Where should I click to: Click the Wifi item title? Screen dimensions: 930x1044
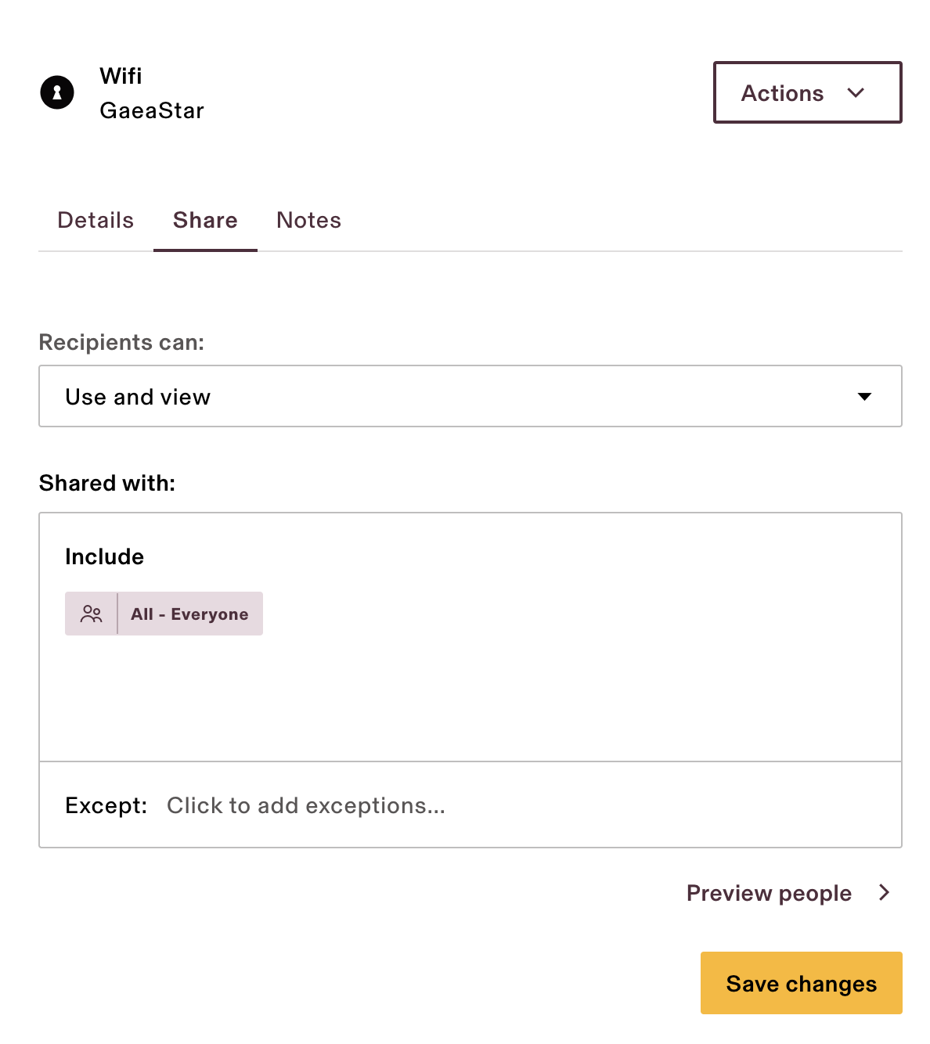pyautogui.click(x=121, y=76)
